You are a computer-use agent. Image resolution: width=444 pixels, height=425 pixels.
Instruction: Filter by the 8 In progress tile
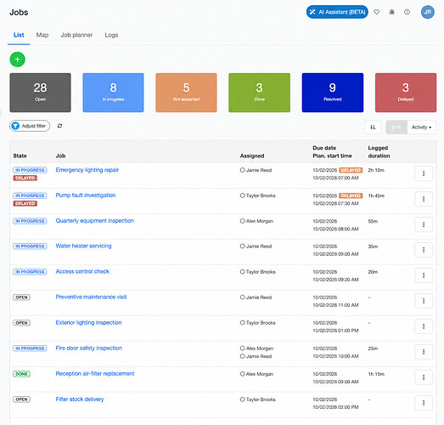pyautogui.click(x=113, y=93)
